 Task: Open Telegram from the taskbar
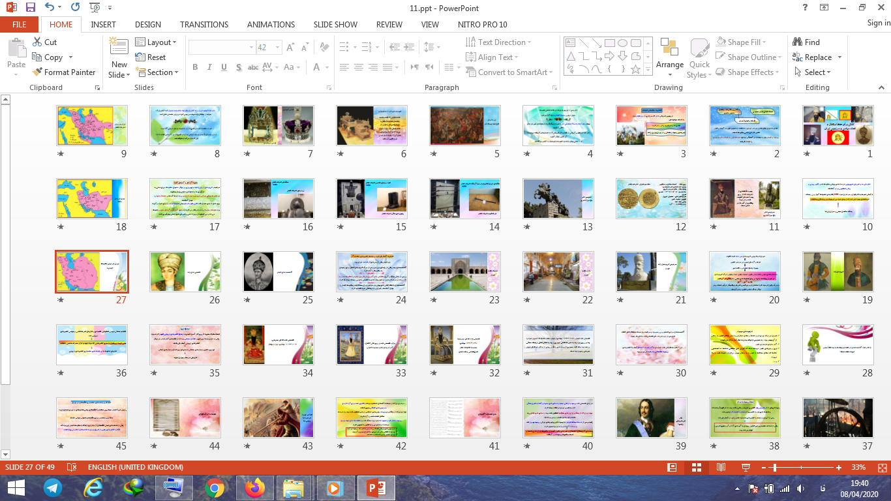[x=53, y=487]
